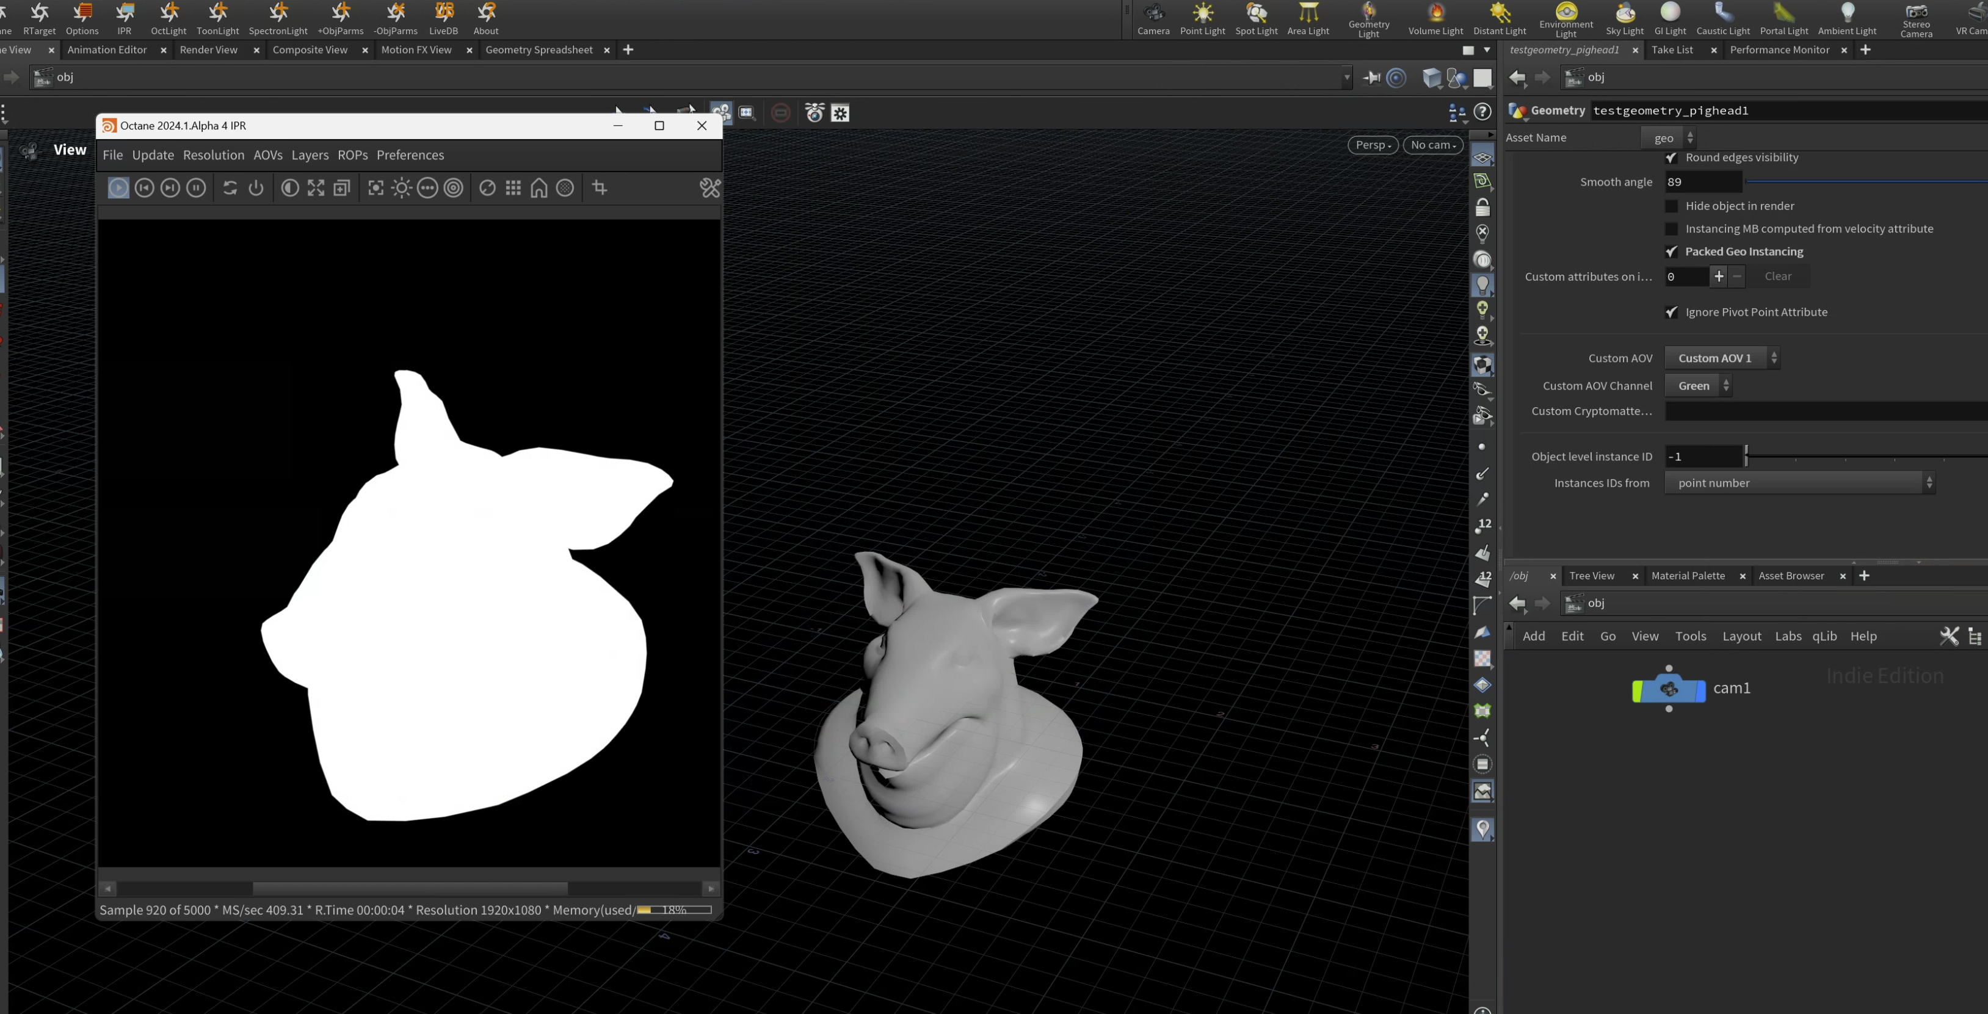
Task: Click the Octane IPR horizontal scrollbar
Action: coord(410,888)
